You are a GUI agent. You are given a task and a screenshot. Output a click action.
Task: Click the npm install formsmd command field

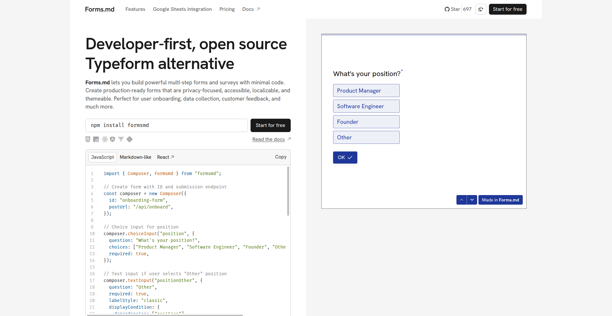(x=166, y=125)
